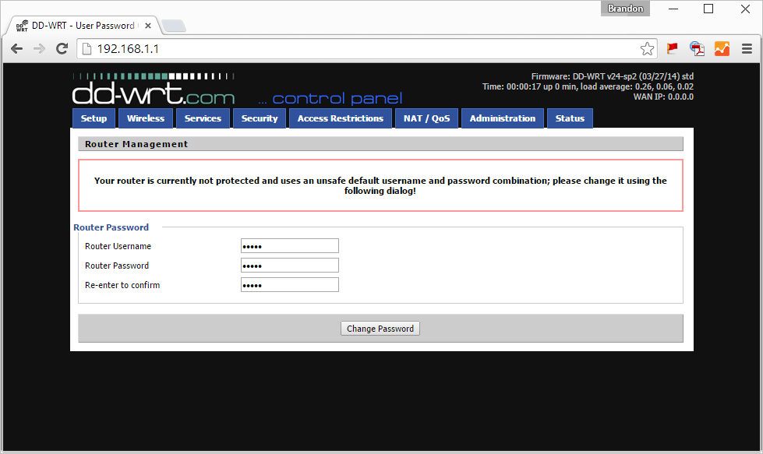
Task: Click the Change Password button
Action: point(380,329)
